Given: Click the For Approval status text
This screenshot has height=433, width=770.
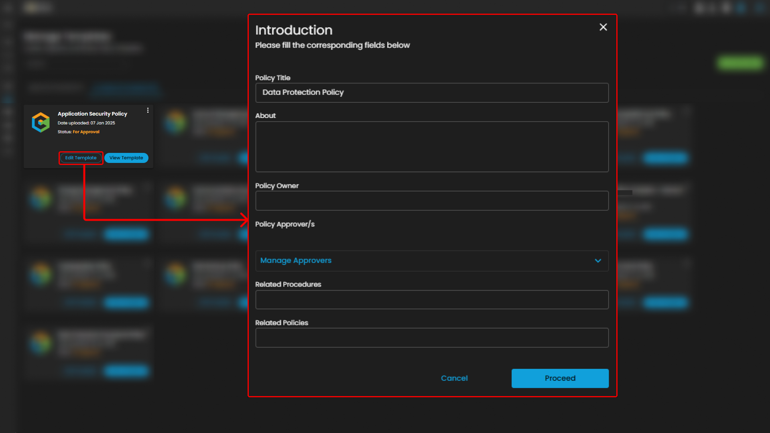Looking at the screenshot, I should click(x=86, y=132).
